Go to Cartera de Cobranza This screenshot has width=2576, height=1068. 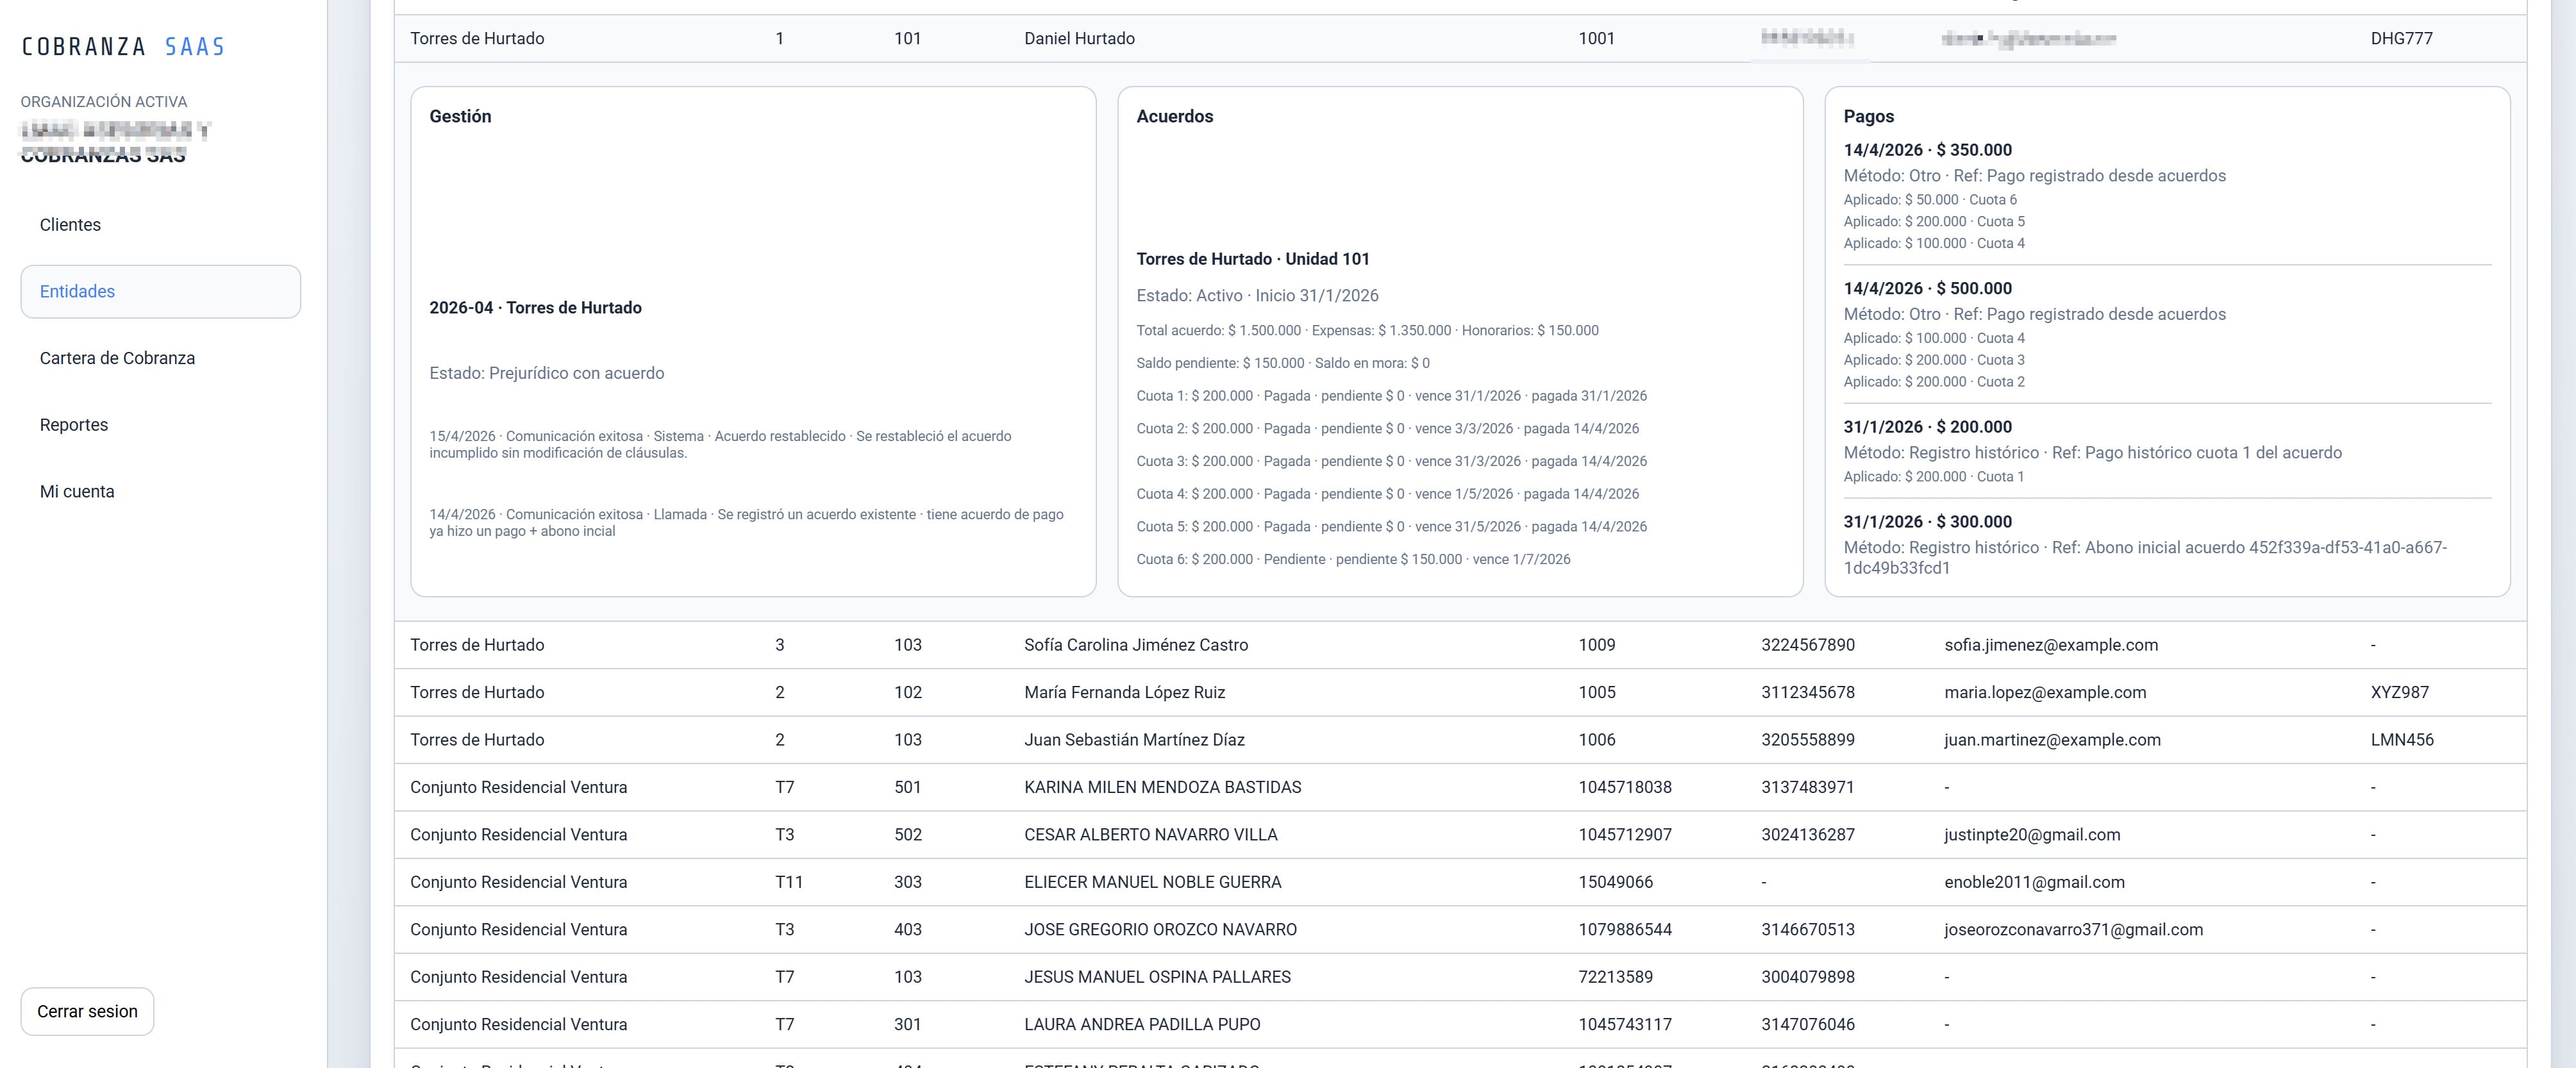pos(117,358)
